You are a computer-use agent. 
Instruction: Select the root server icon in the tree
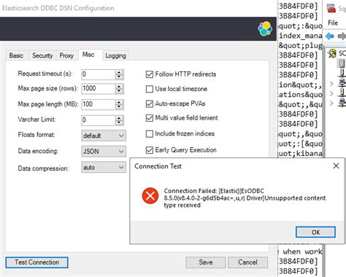[x=332, y=53]
